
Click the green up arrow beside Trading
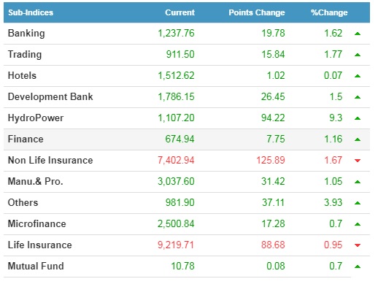(x=358, y=55)
